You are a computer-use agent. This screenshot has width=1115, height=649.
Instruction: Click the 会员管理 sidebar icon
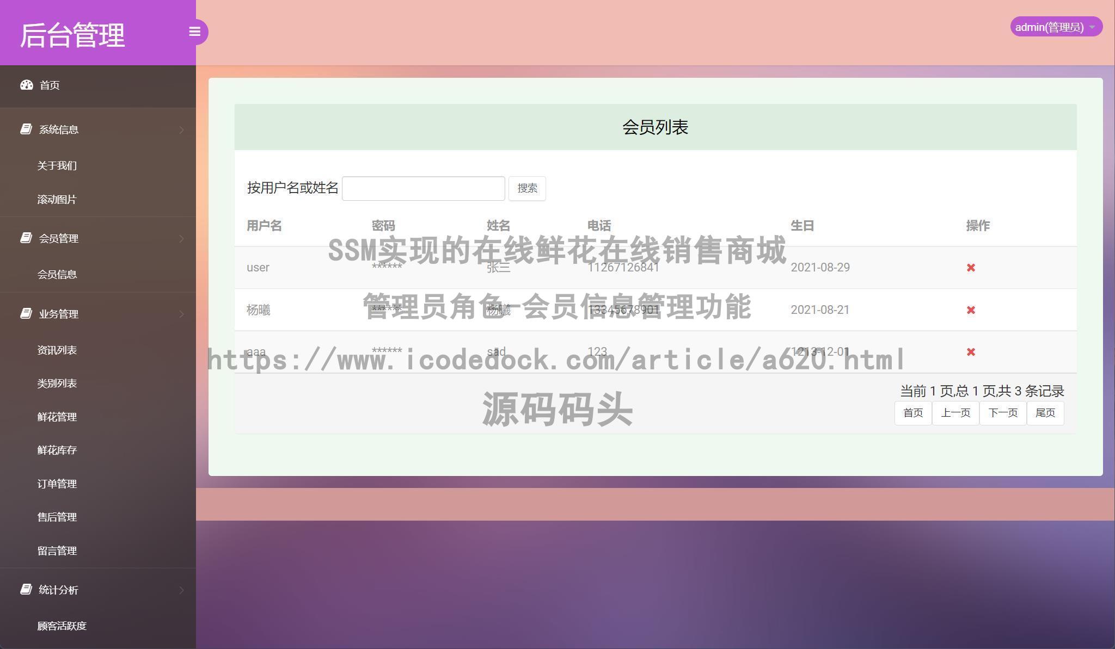(26, 238)
